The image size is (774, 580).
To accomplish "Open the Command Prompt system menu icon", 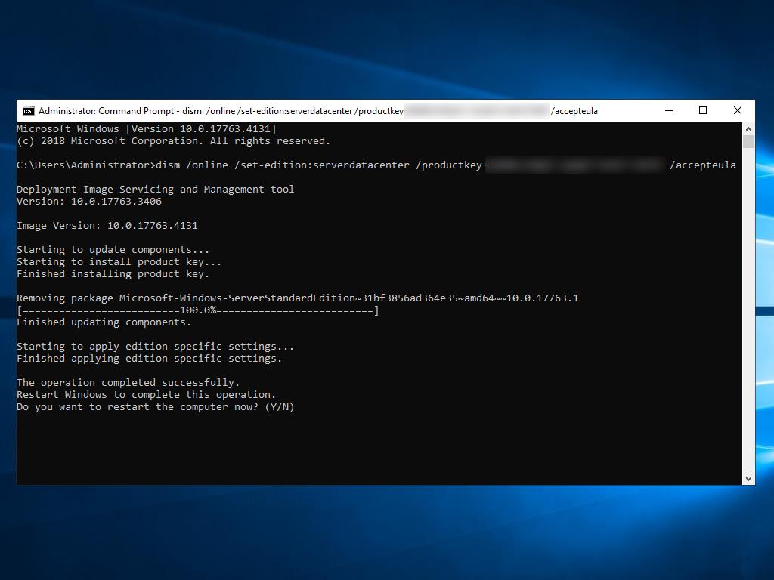I will [x=29, y=111].
